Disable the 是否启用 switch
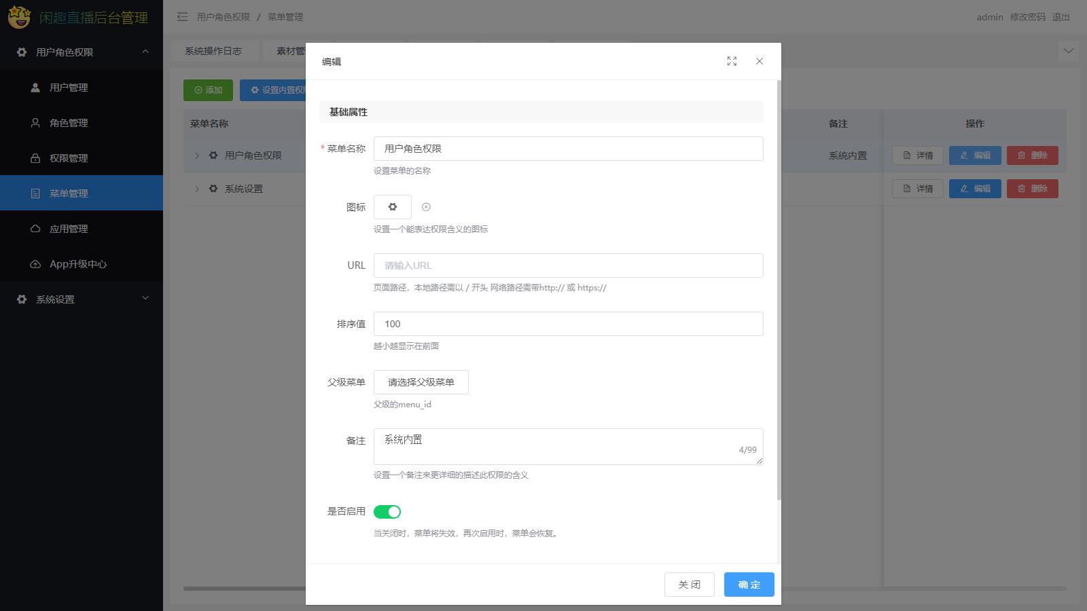Image resolution: width=1087 pixels, height=611 pixels. click(x=387, y=512)
